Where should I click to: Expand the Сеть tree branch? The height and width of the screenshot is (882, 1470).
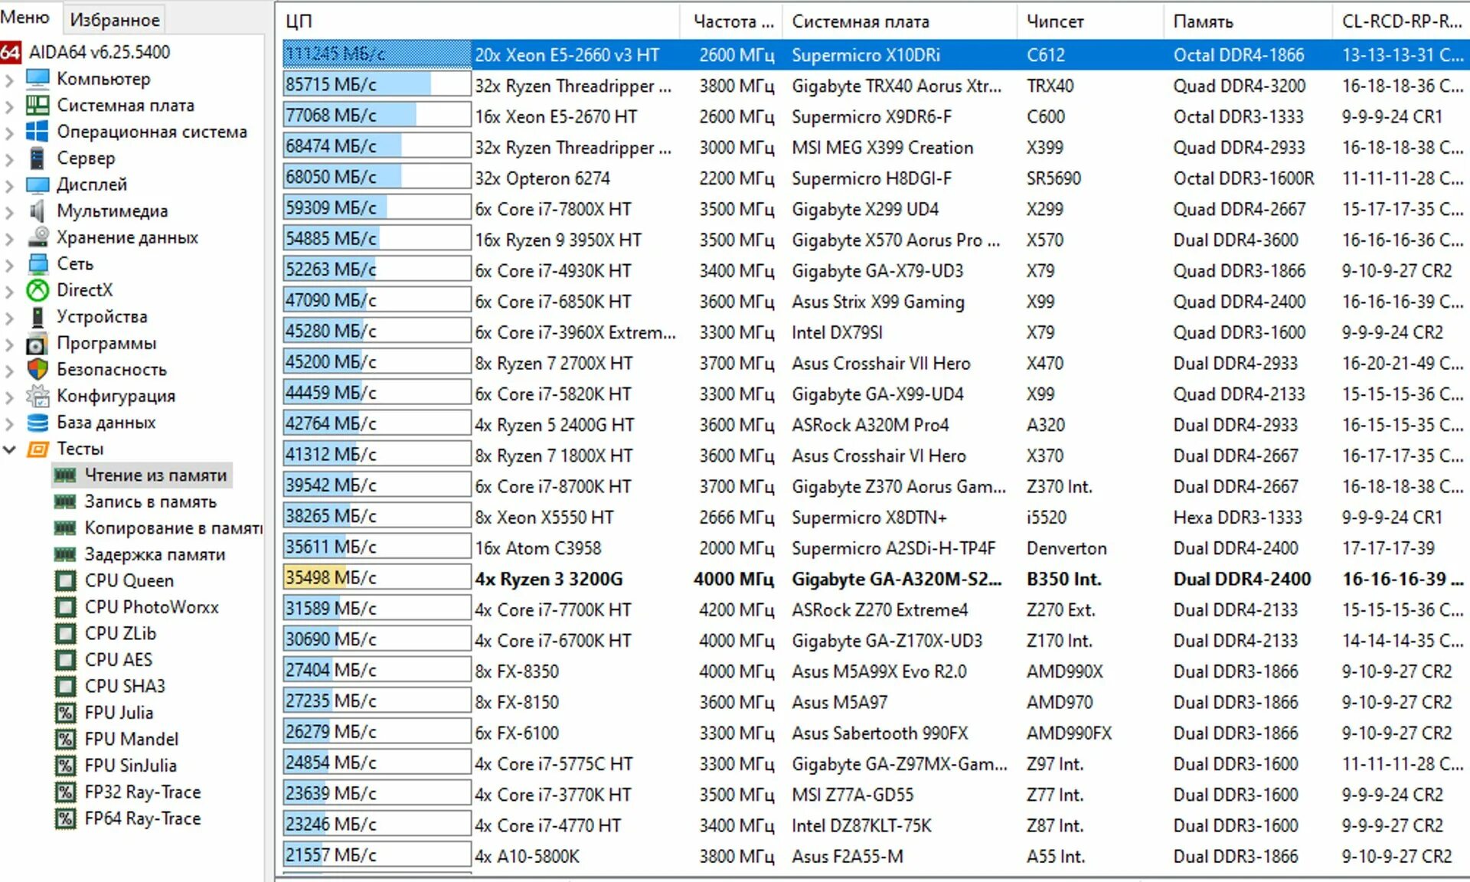pos(9,264)
